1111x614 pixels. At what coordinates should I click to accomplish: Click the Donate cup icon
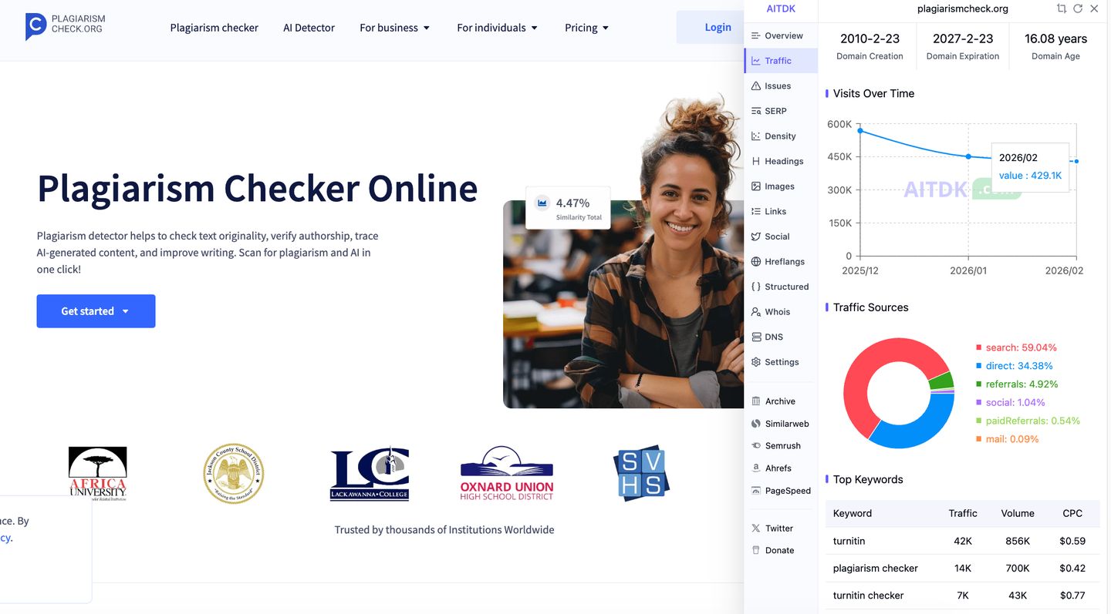point(756,550)
